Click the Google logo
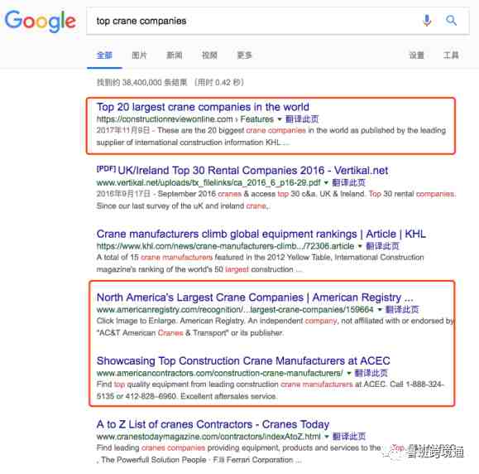This screenshot has width=479, height=474. pos(41,21)
